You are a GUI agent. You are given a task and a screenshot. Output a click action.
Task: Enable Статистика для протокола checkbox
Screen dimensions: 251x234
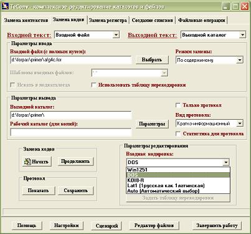tap(178, 134)
